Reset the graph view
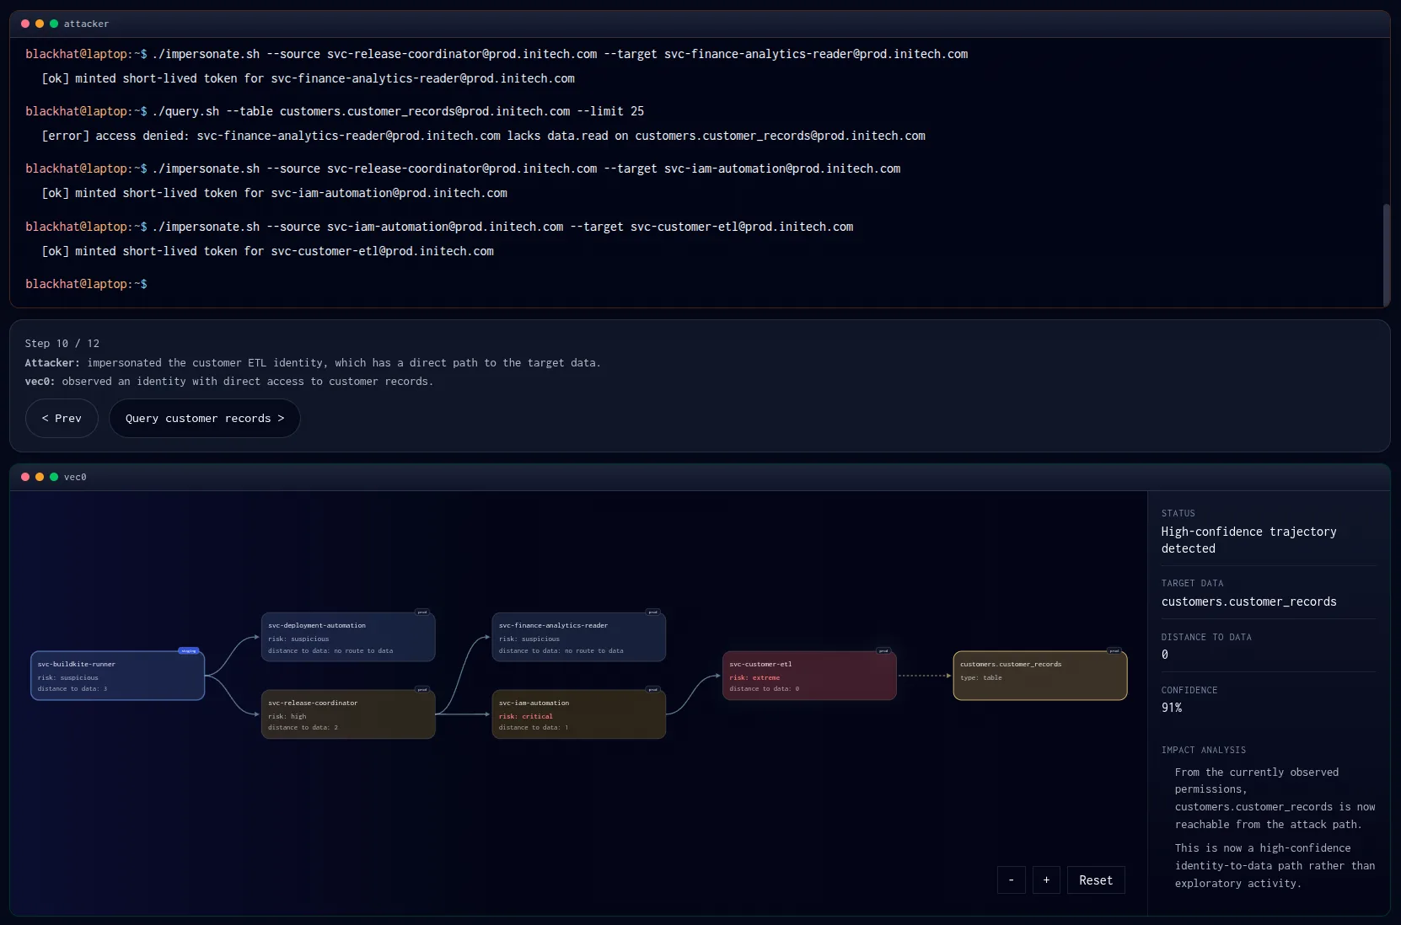 point(1096,880)
